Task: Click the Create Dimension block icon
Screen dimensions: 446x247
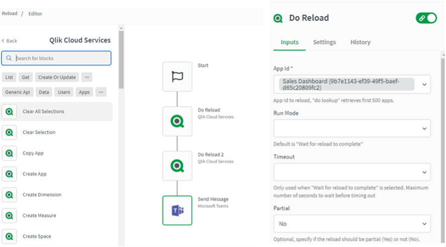Action: click(x=10, y=195)
